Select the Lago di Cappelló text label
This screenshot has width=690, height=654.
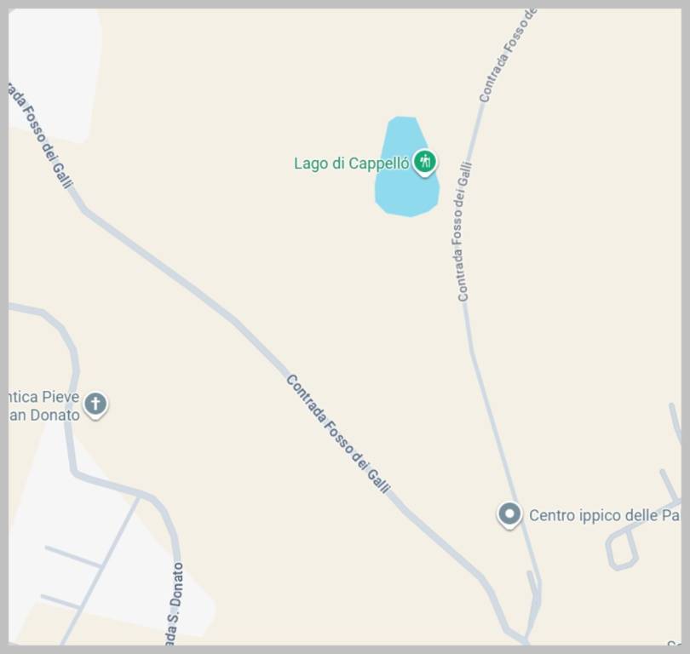[x=352, y=163]
